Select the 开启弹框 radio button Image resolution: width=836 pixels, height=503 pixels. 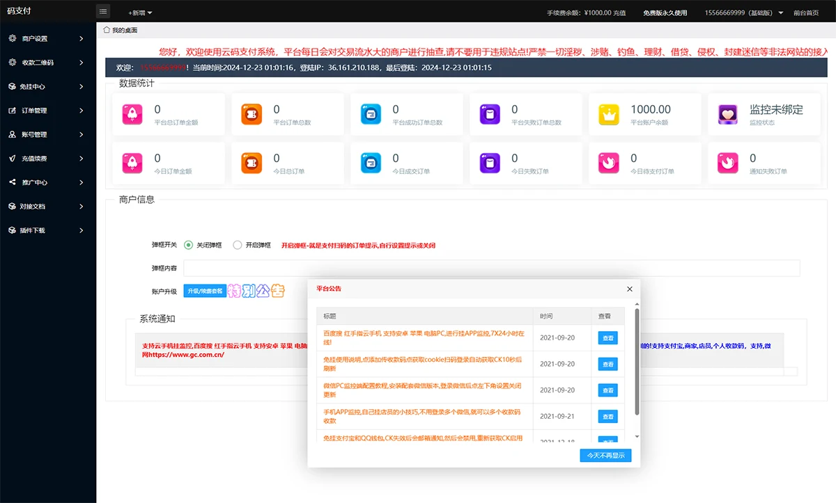(x=238, y=245)
